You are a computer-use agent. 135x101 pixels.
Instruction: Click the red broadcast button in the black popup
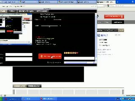point(50,56)
